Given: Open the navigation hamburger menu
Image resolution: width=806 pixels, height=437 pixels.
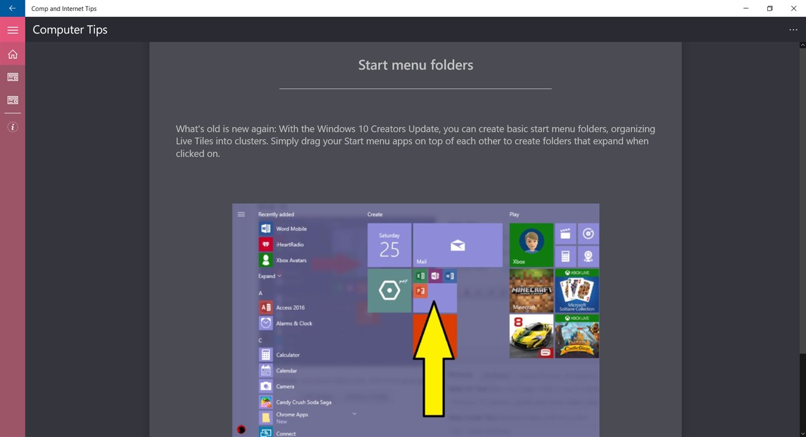Looking at the screenshot, I should coord(12,29).
